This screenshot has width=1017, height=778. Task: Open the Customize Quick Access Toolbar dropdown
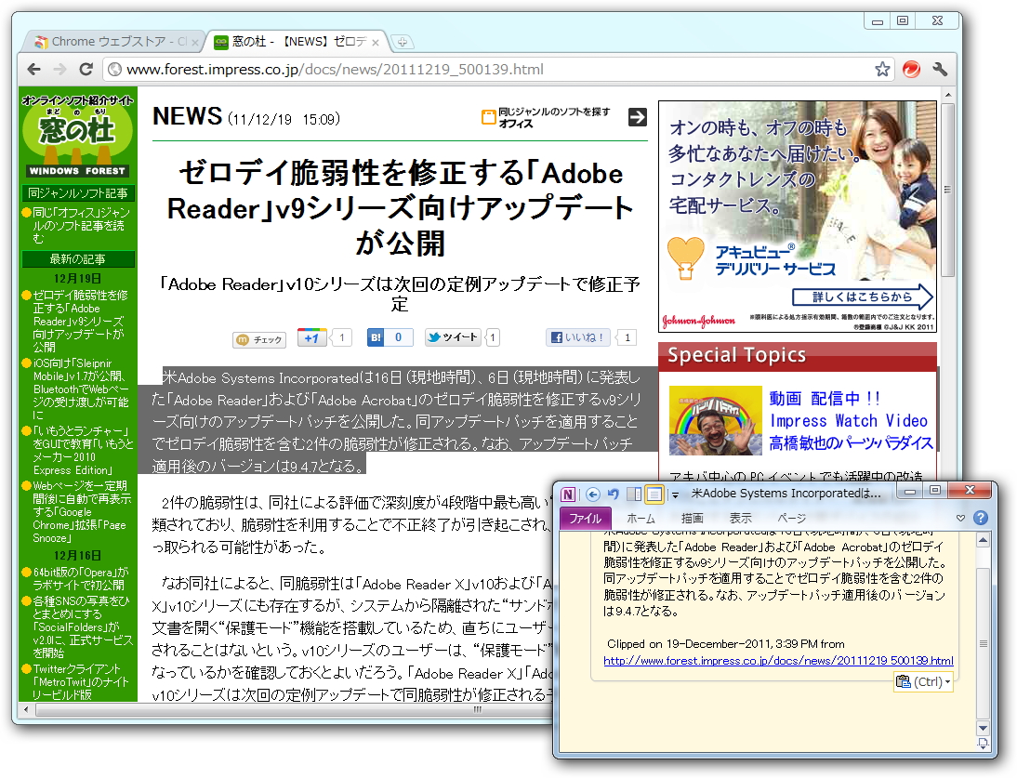click(x=675, y=494)
